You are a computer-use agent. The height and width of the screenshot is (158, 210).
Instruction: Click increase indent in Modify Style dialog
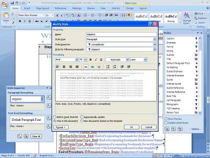pyautogui.click(x=129, y=67)
